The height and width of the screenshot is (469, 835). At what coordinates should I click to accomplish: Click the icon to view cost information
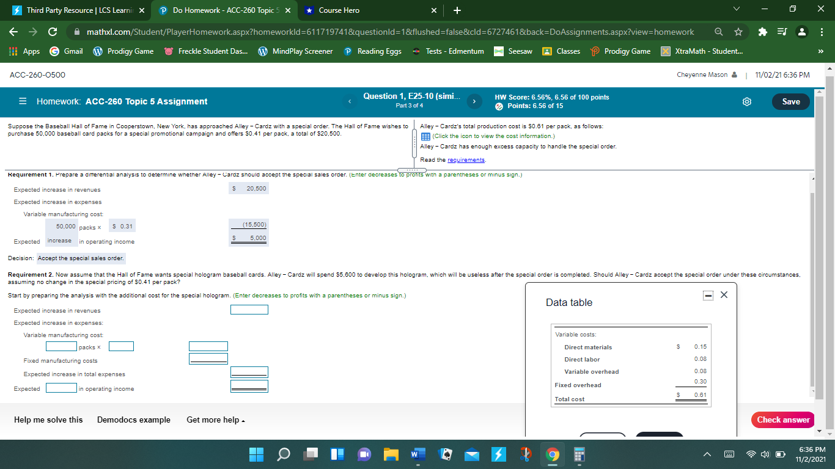pyautogui.click(x=425, y=136)
